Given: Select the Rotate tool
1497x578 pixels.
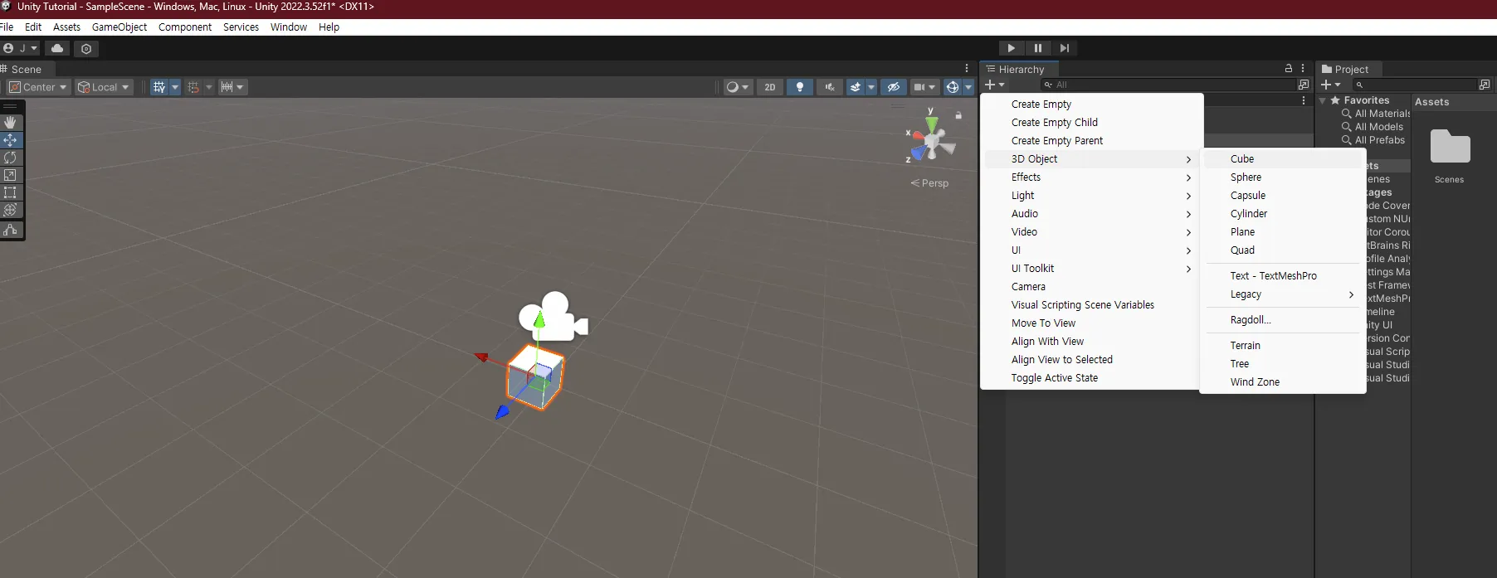Looking at the screenshot, I should point(11,158).
